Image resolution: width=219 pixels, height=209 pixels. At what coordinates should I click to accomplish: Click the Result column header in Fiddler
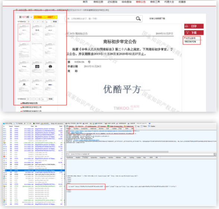pos(11,126)
